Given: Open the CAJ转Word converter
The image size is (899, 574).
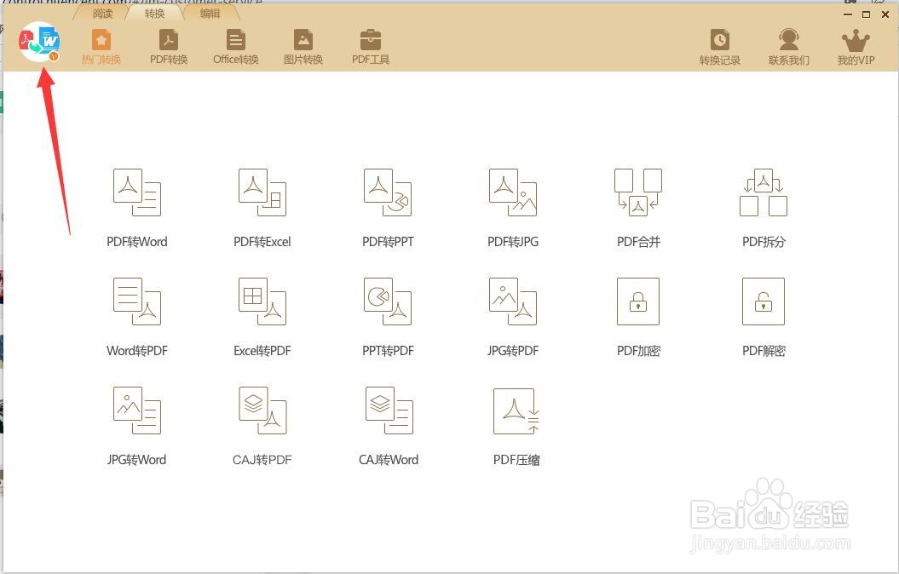Looking at the screenshot, I should (x=389, y=426).
